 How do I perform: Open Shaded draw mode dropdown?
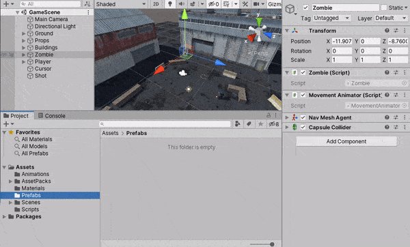click(121, 4)
